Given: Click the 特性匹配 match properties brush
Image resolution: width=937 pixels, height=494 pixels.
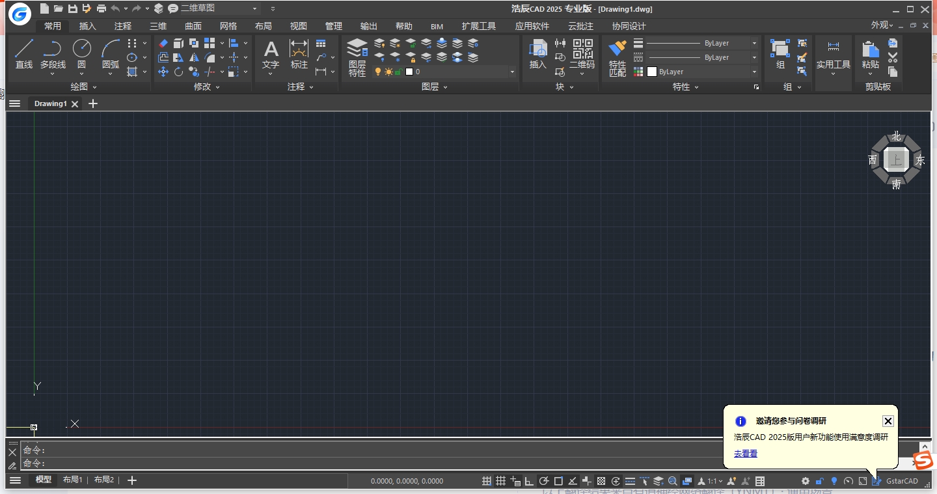Looking at the screenshot, I should [x=617, y=49].
